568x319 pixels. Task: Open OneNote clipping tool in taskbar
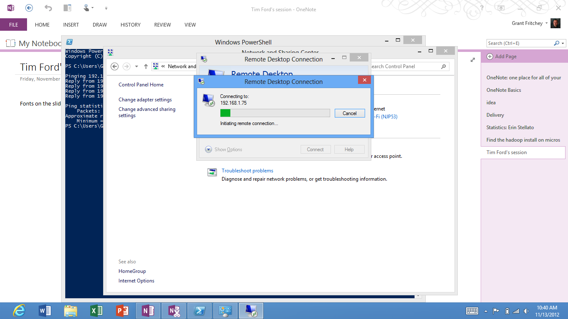coord(174,311)
